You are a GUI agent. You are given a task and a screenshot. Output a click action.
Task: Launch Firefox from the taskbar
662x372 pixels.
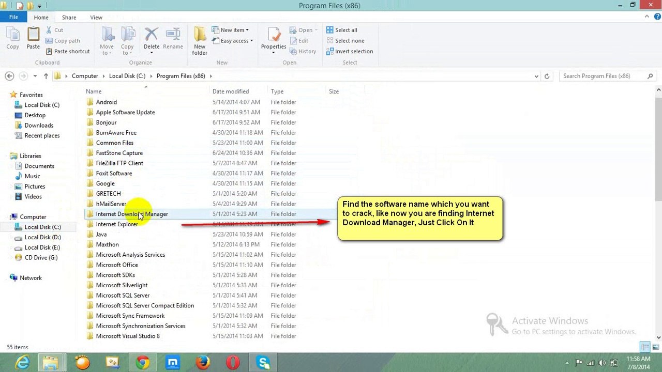203,363
